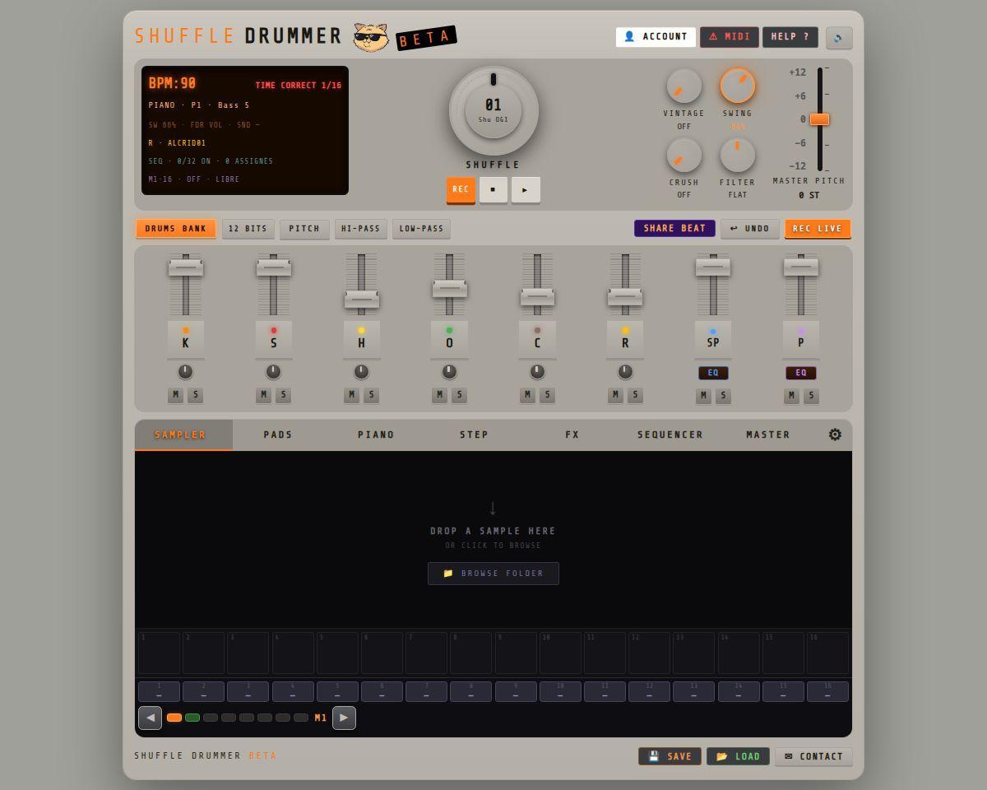Screen dimensions: 987x790
Task: Click pan knob under S channel
Action: (x=273, y=371)
